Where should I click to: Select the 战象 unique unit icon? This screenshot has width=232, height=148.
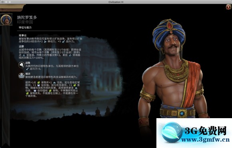click(22, 65)
